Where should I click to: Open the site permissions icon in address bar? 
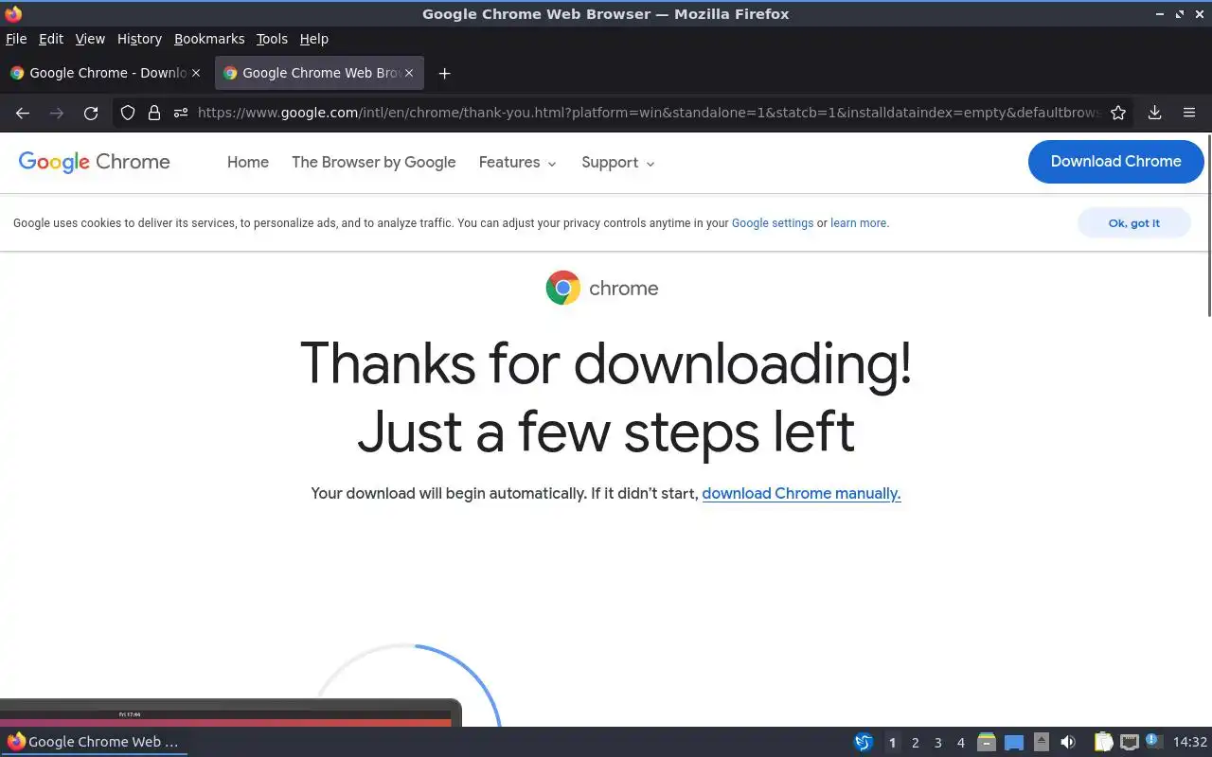[x=181, y=113]
